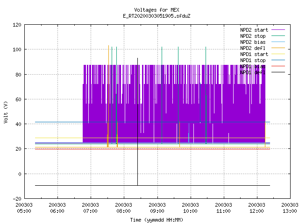Click the dark blue NPD1 stop legend line
The height and width of the screenshot is (224, 299).
[x=278, y=60]
